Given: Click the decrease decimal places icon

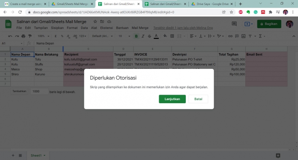Looking at the screenshot, I should [68, 36].
